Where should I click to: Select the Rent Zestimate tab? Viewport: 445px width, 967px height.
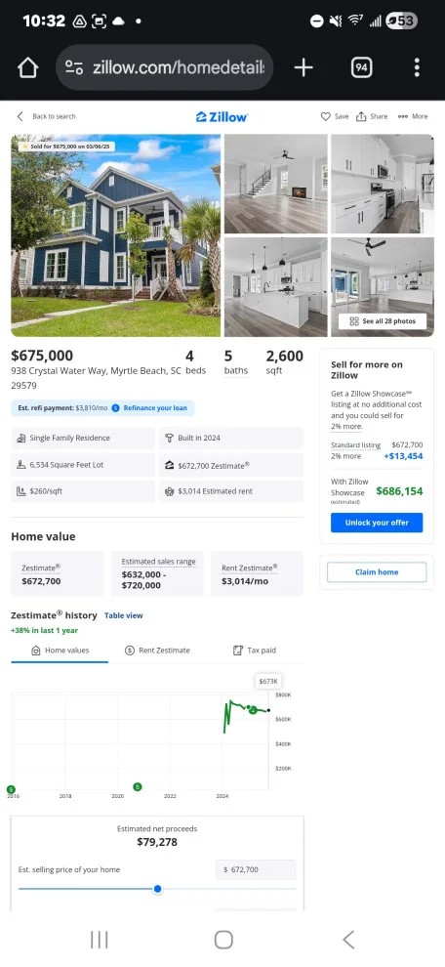(x=157, y=650)
